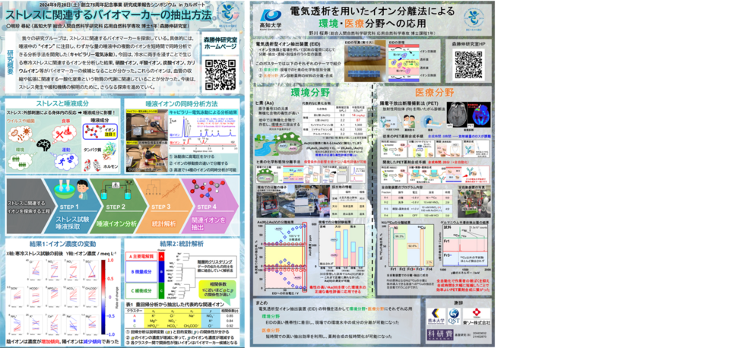Click the B 微量成分 box
The width and height of the screenshot is (745, 348).
coord(142,271)
